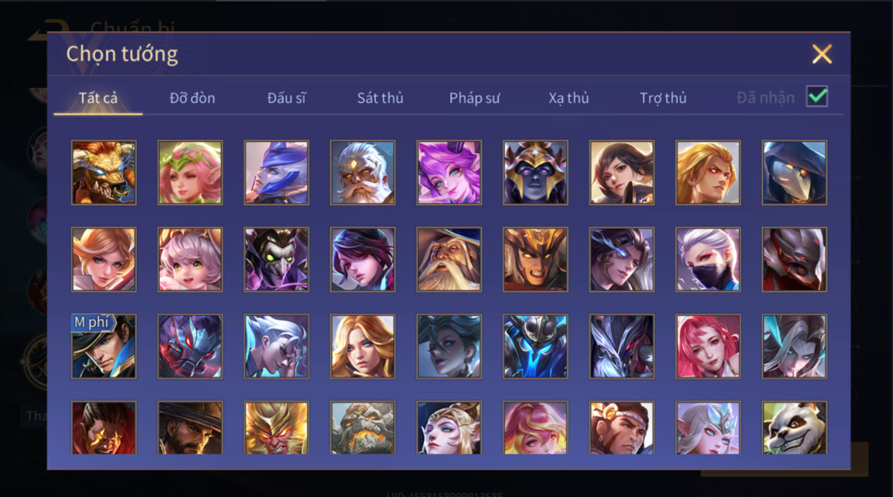Switch to the 'Trợ thủ' tab

[x=663, y=98]
